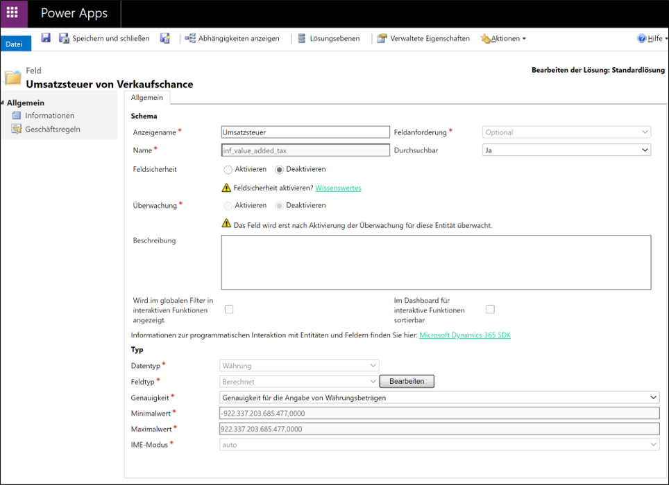
Task: Open the Feldanforderung dropdown
Action: coord(566,132)
